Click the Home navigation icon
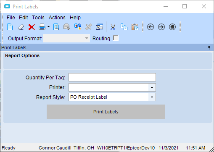The width and height of the screenshot is (214, 152). click(x=172, y=27)
